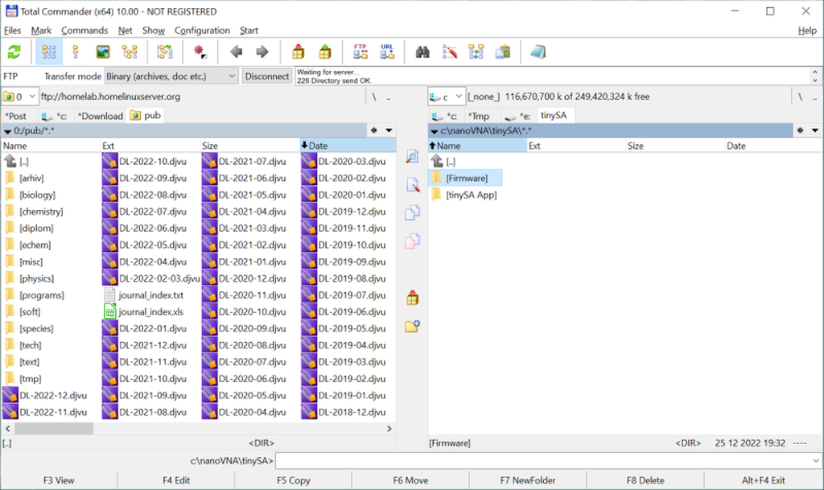Open the Configuration menu
The width and height of the screenshot is (824, 490).
[x=202, y=31]
